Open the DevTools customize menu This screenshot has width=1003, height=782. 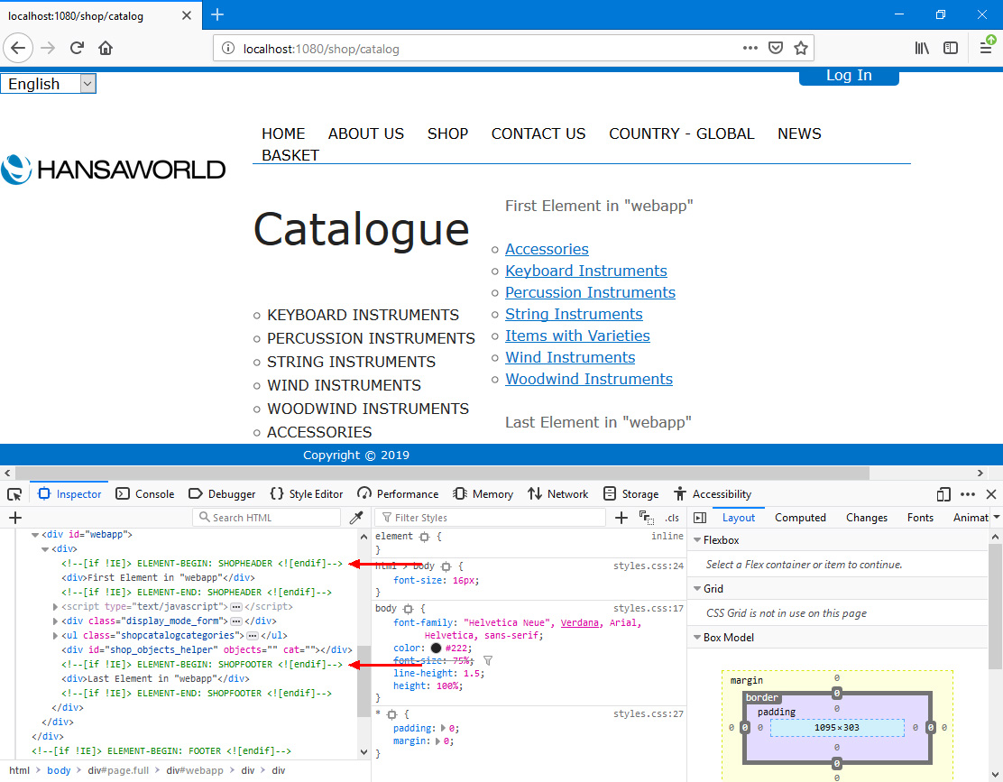[967, 494]
